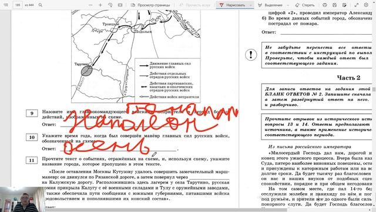
Task: Click the vertical scrollbar thumb
Action: [x=374, y=89]
